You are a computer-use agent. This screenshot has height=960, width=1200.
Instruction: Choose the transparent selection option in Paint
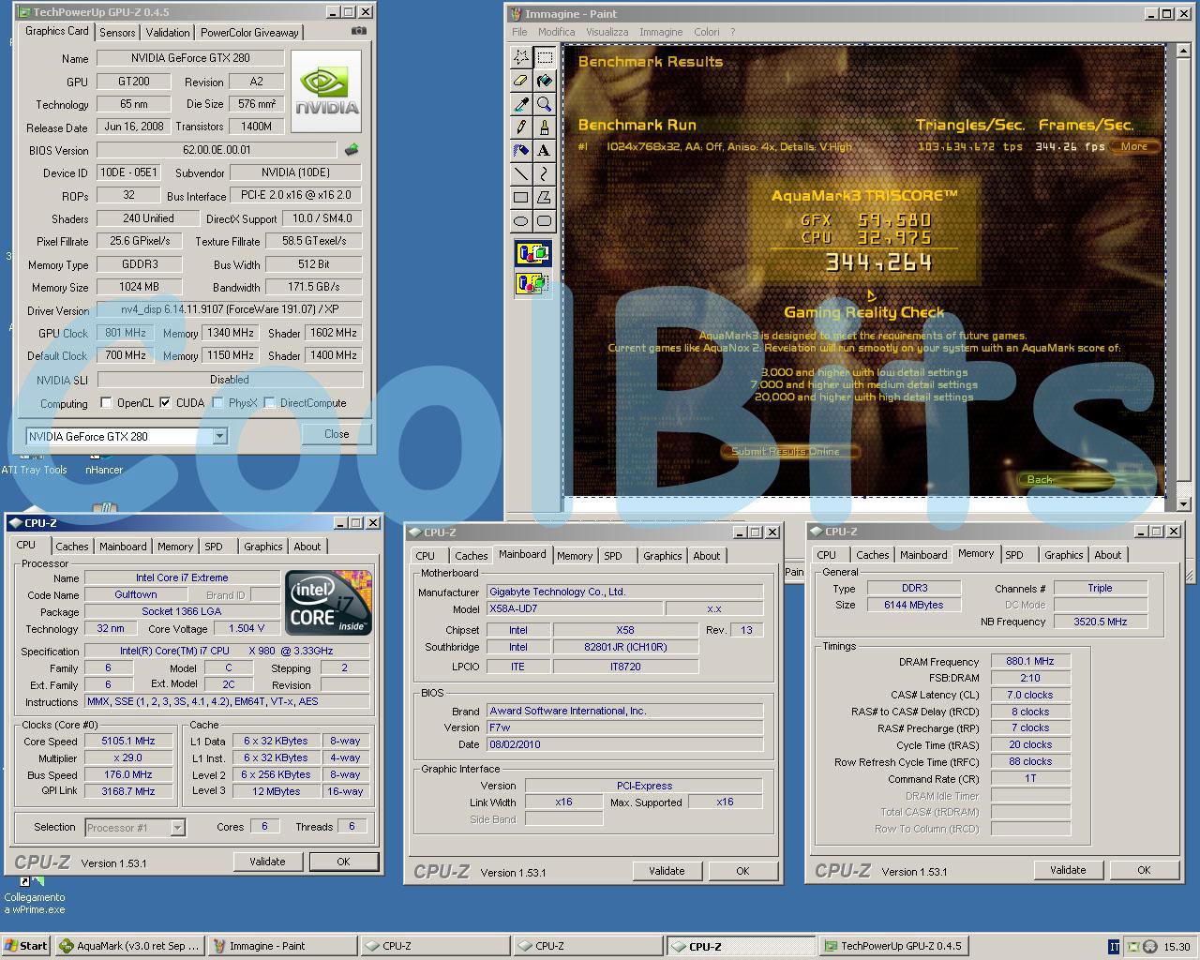pyautogui.click(x=532, y=283)
